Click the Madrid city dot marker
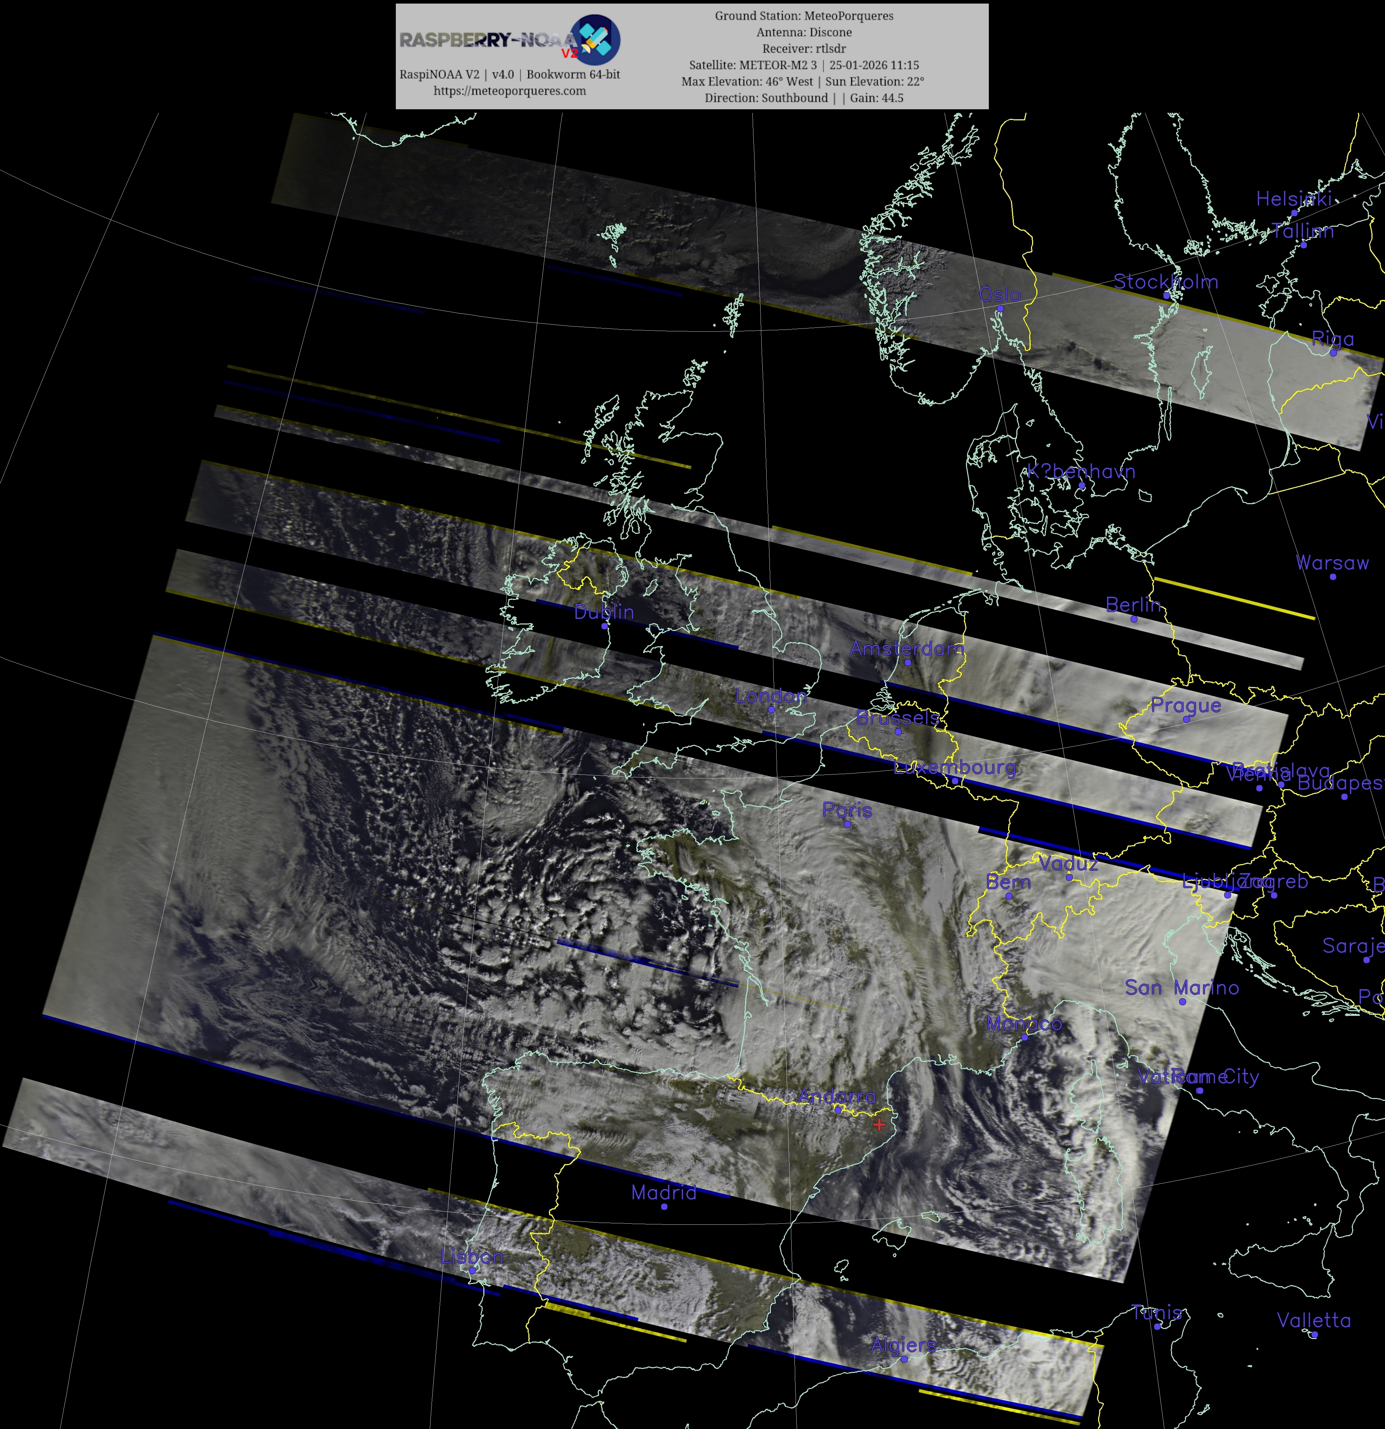Image resolution: width=1385 pixels, height=1429 pixels. [664, 1207]
